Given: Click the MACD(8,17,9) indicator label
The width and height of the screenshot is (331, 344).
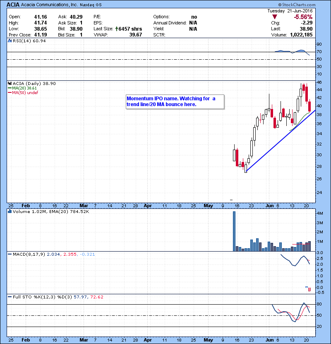Looking at the screenshot, I should pos(29,254).
